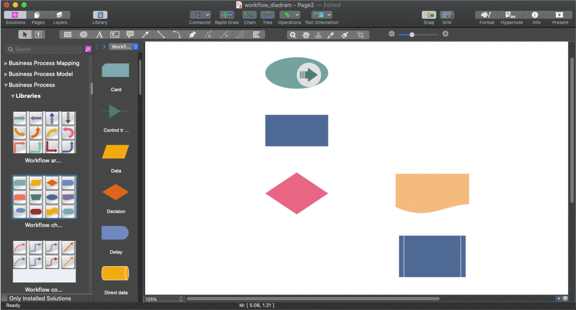
Task: Toggle Snap in the toolbar
Action: coord(428,15)
